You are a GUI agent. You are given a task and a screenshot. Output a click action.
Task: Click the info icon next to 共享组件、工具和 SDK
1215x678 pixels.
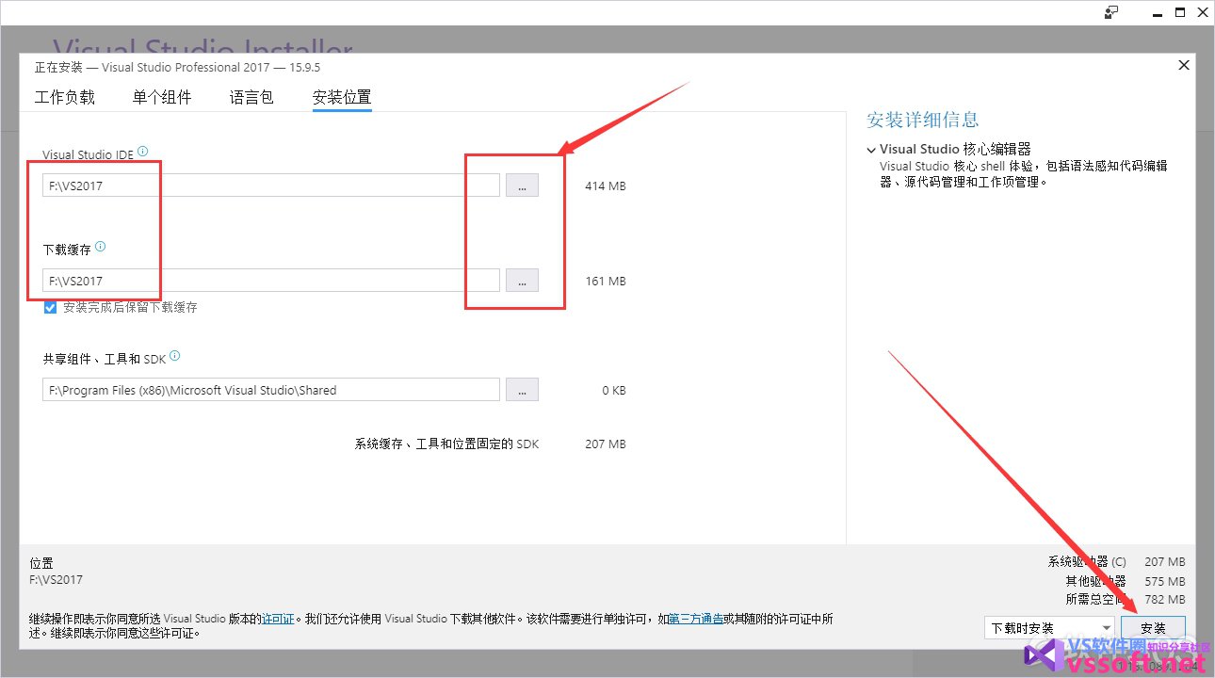point(174,356)
